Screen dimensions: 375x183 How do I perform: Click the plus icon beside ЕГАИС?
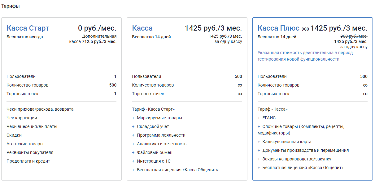click(x=259, y=118)
